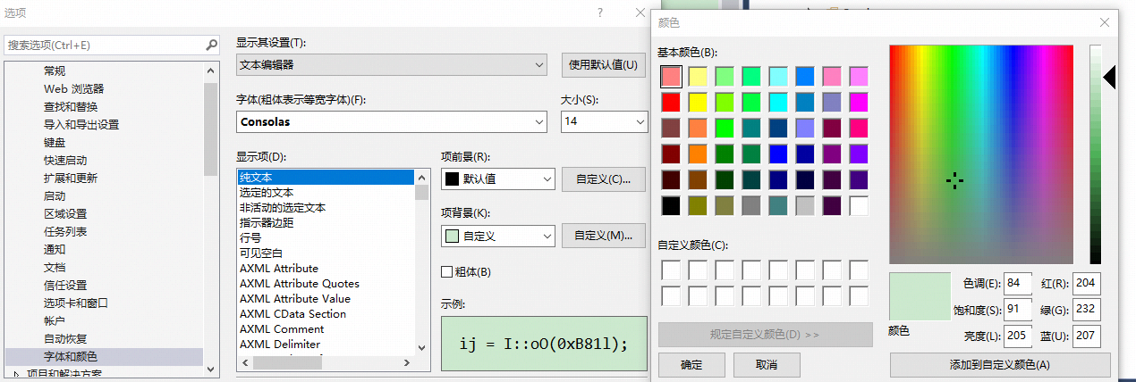Expand the 项目和解决方案 tree node arrow
This screenshot has width=1136, height=382.
point(16,374)
